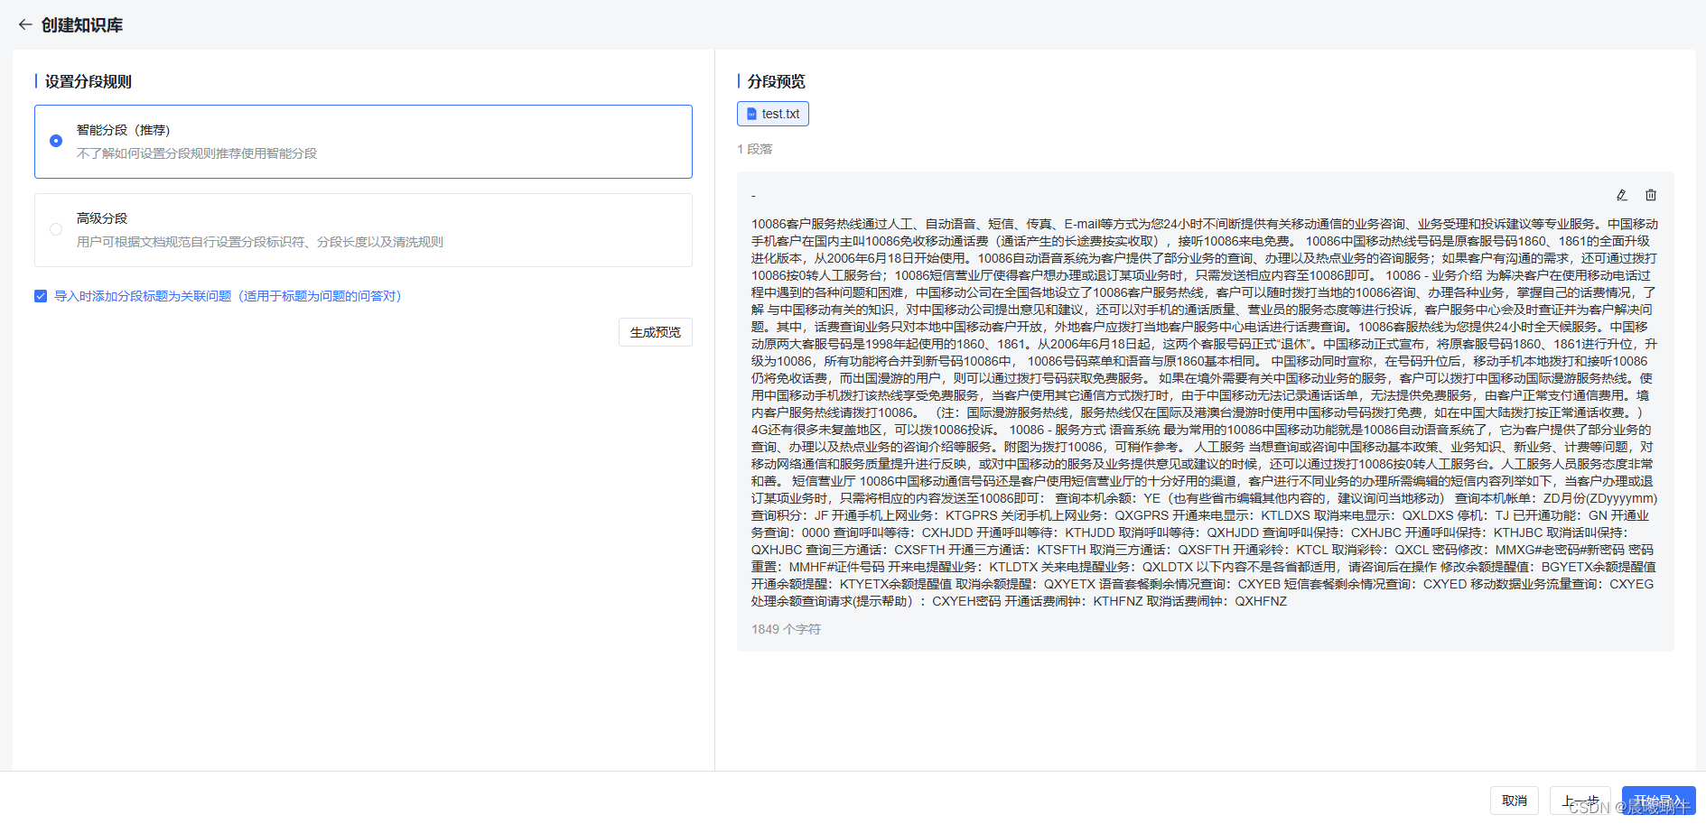Select the 高级分段 radio option
1706x824 pixels.
(56, 229)
